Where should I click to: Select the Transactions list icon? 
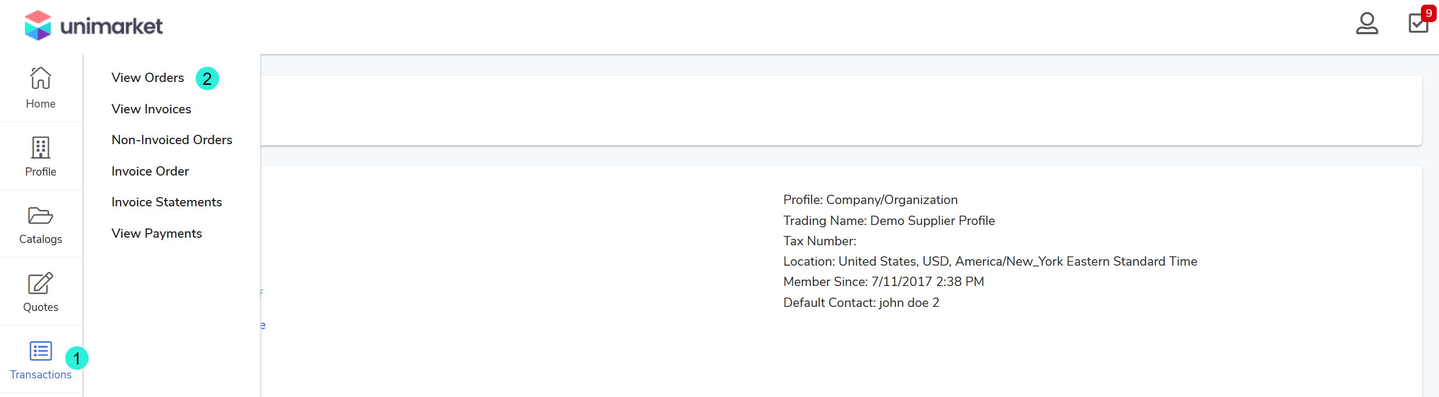(41, 351)
